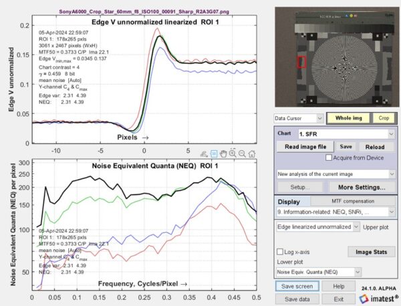Open 'New analysis of the current image' dropdown
The image size is (401, 306).
click(x=336, y=174)
